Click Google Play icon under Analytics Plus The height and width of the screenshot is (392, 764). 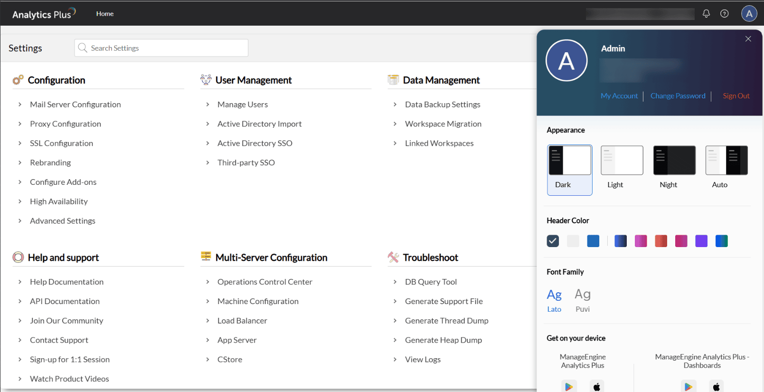click(x=569, y=386)
